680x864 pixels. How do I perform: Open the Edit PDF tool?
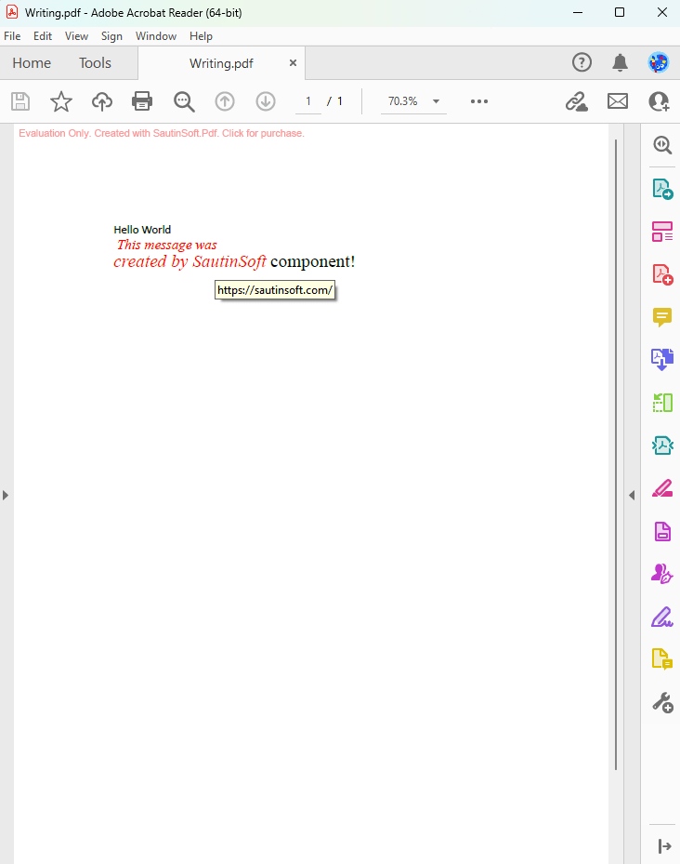pos(662,232)
